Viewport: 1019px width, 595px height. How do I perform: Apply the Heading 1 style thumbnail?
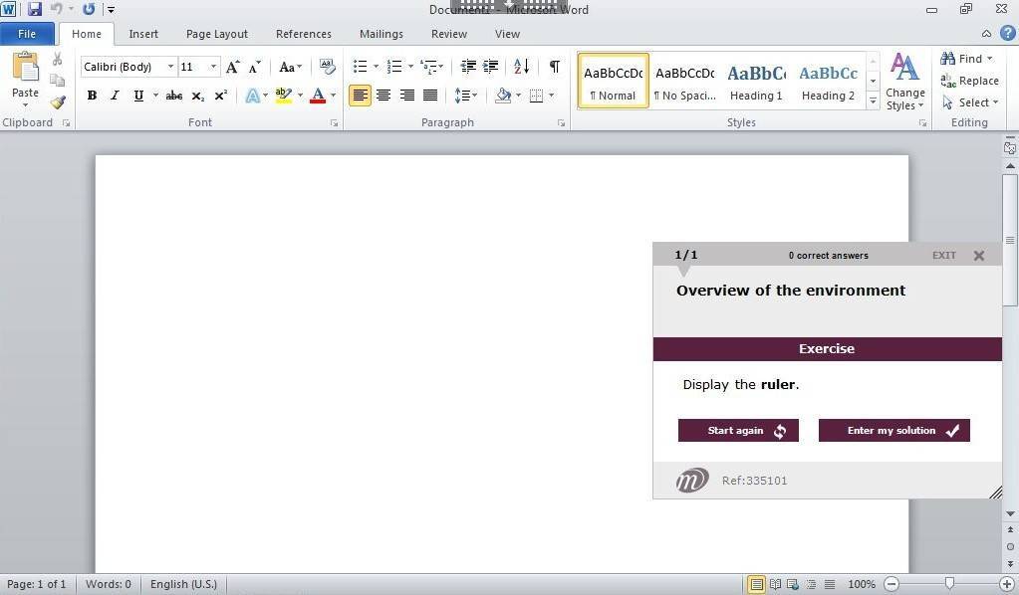[x=756, y=81]
